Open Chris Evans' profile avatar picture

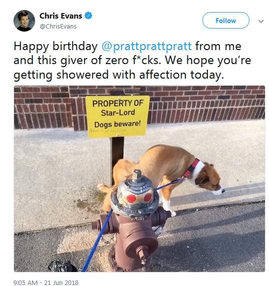24,21
